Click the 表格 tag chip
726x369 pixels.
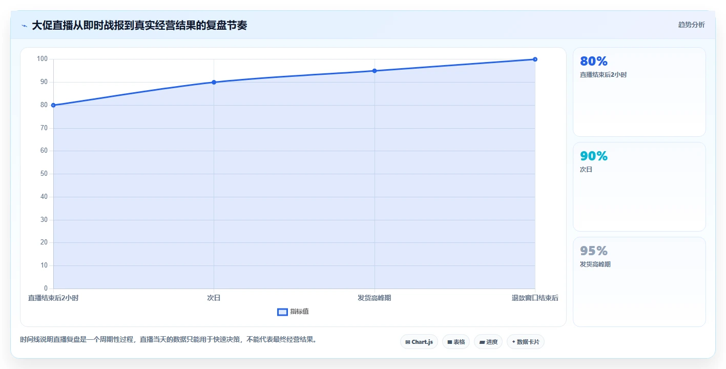pyautogui.click(x=456, y=342)
